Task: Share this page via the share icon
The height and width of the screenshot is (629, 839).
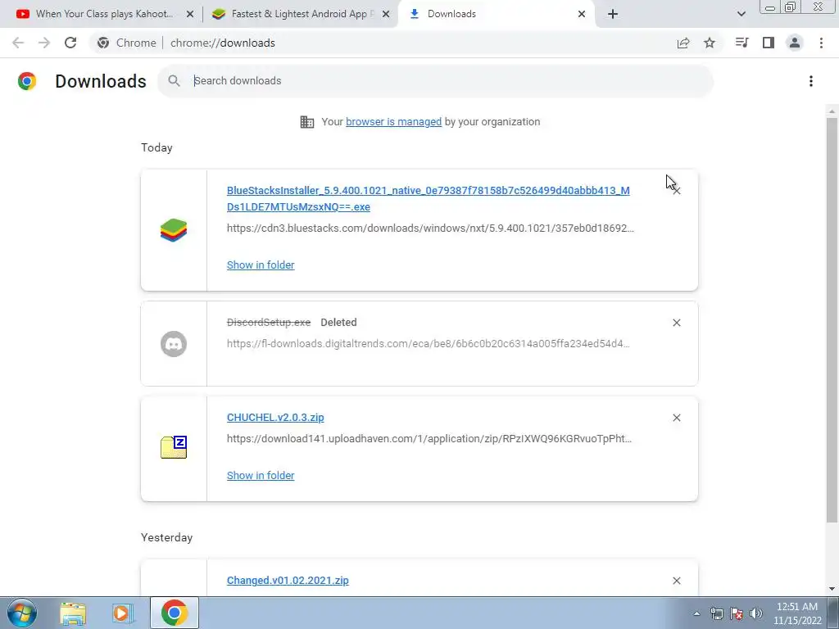Action: click(683, 43)
